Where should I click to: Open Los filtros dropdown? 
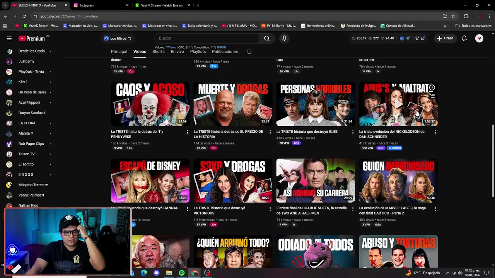tap(118, 38)
